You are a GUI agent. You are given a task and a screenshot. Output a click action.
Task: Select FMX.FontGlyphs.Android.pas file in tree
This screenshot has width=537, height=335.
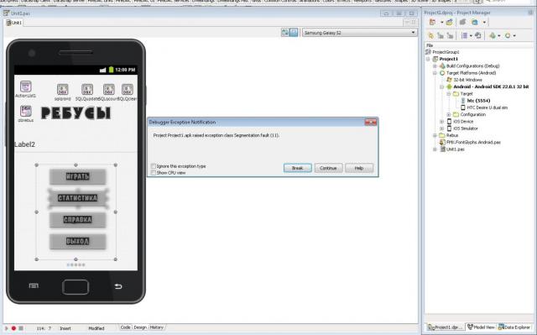[x=473, y=142]
